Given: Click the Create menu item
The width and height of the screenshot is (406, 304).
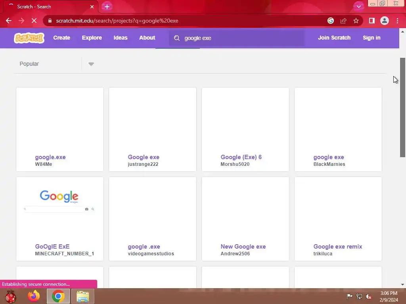Looking at the screenshot, I should 61,38.
